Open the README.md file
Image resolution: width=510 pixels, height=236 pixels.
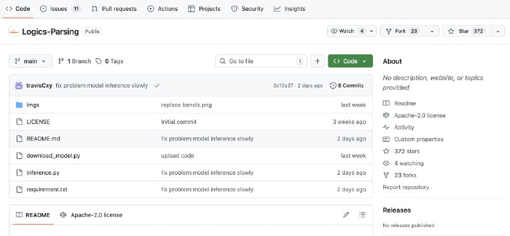coord(43,138)
